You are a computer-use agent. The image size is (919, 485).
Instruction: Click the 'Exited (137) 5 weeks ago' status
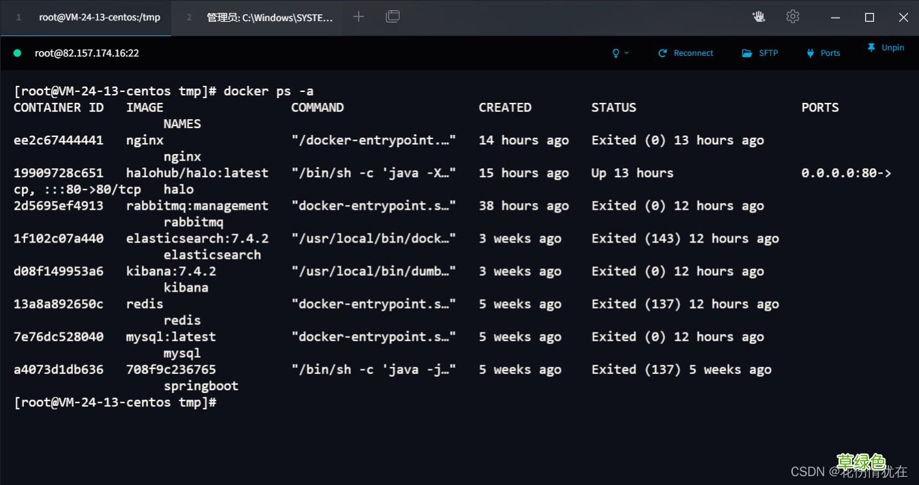pos(681,369)
